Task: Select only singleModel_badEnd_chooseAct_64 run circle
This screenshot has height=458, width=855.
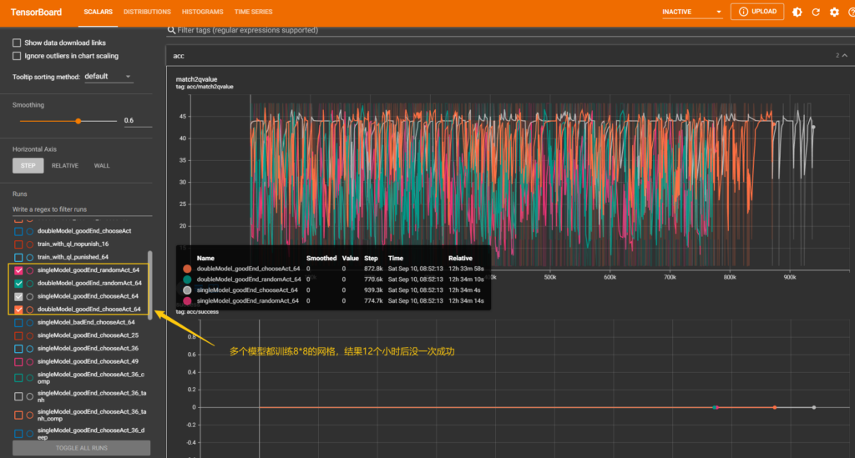Action: point(30,322)
